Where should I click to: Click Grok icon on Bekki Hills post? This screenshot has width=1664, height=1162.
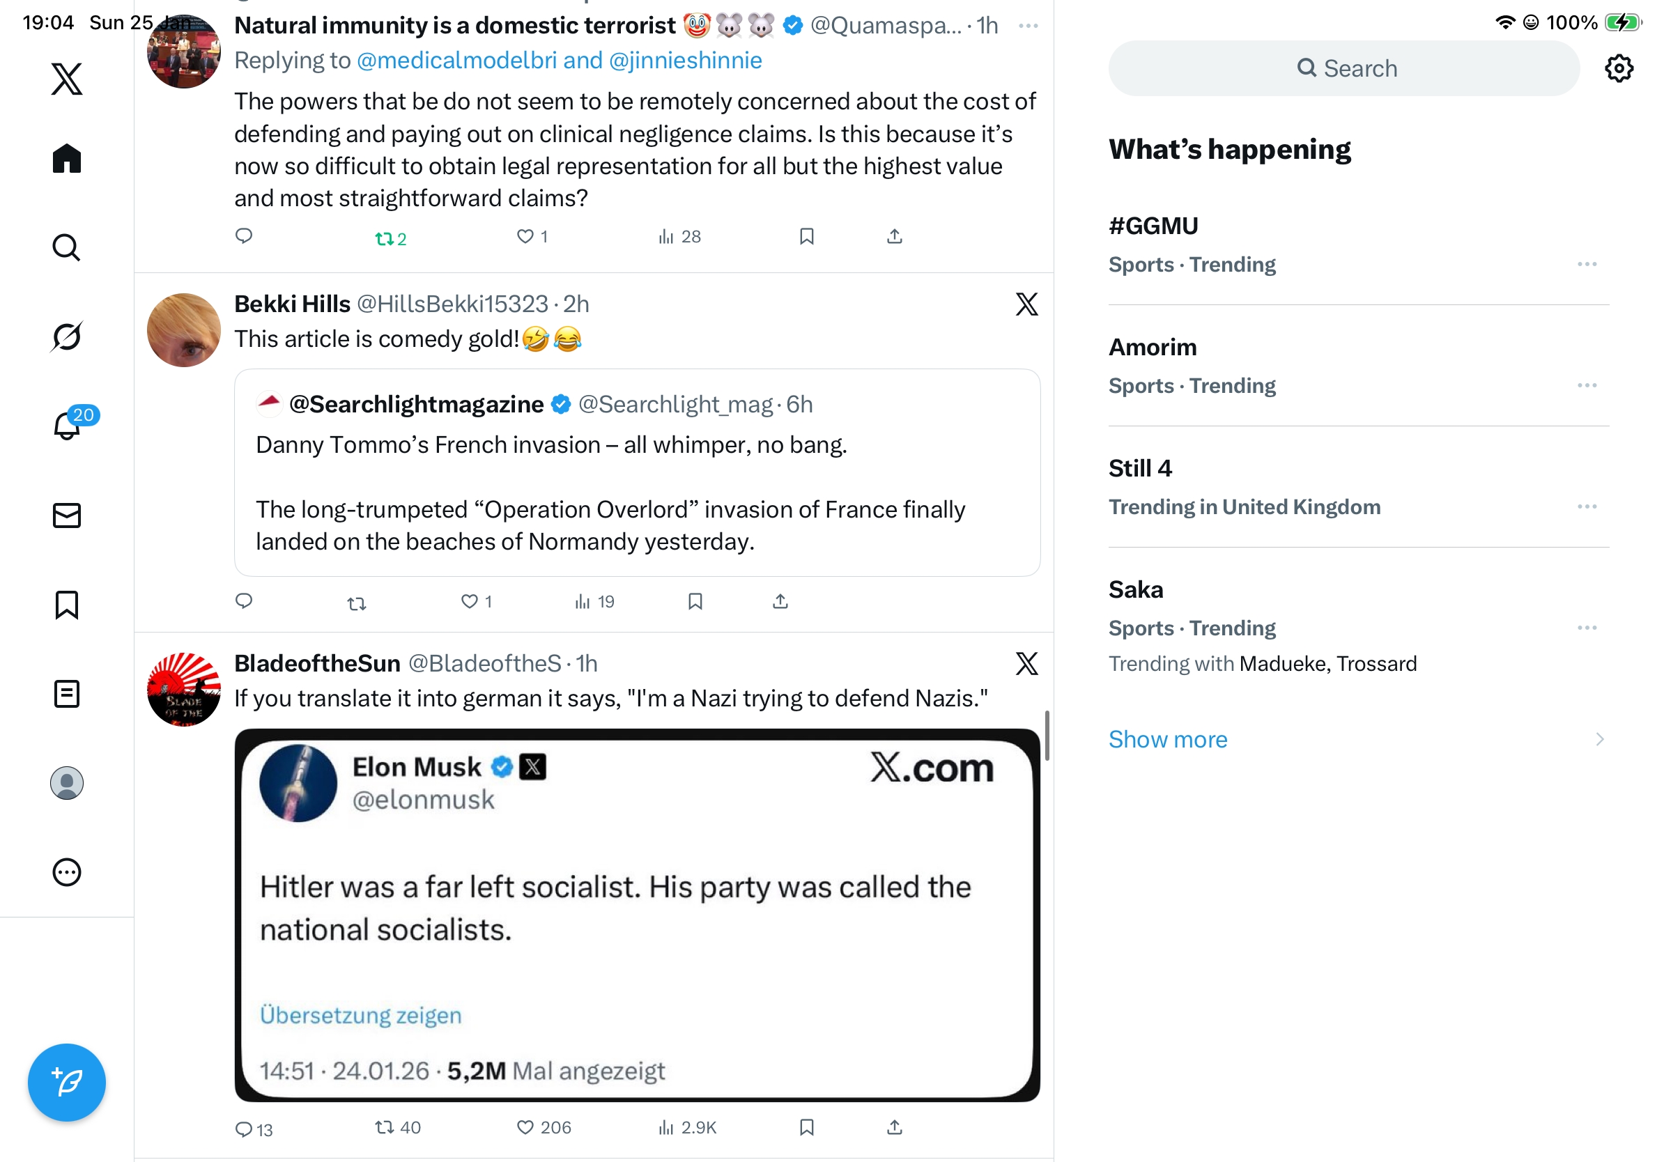(1026, 304)
